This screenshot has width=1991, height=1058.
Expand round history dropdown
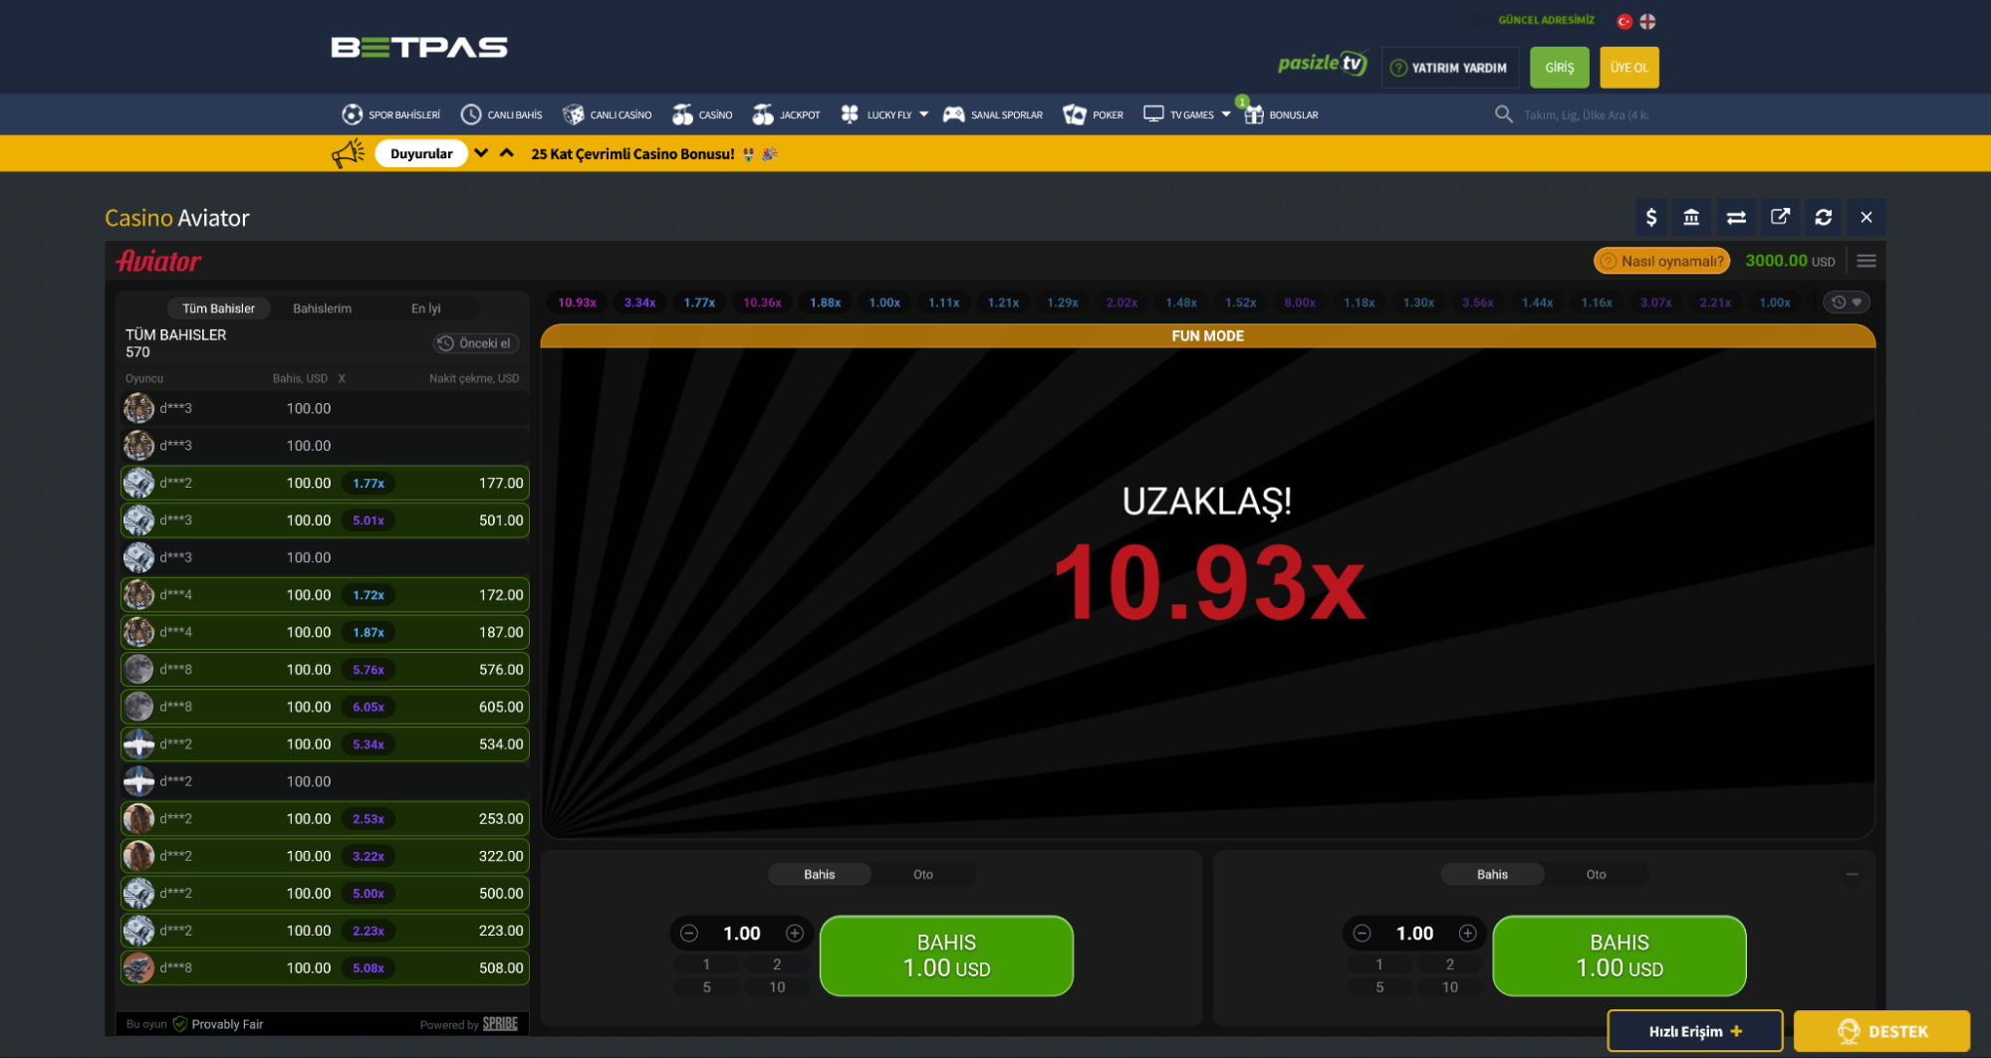[1847, 303]
